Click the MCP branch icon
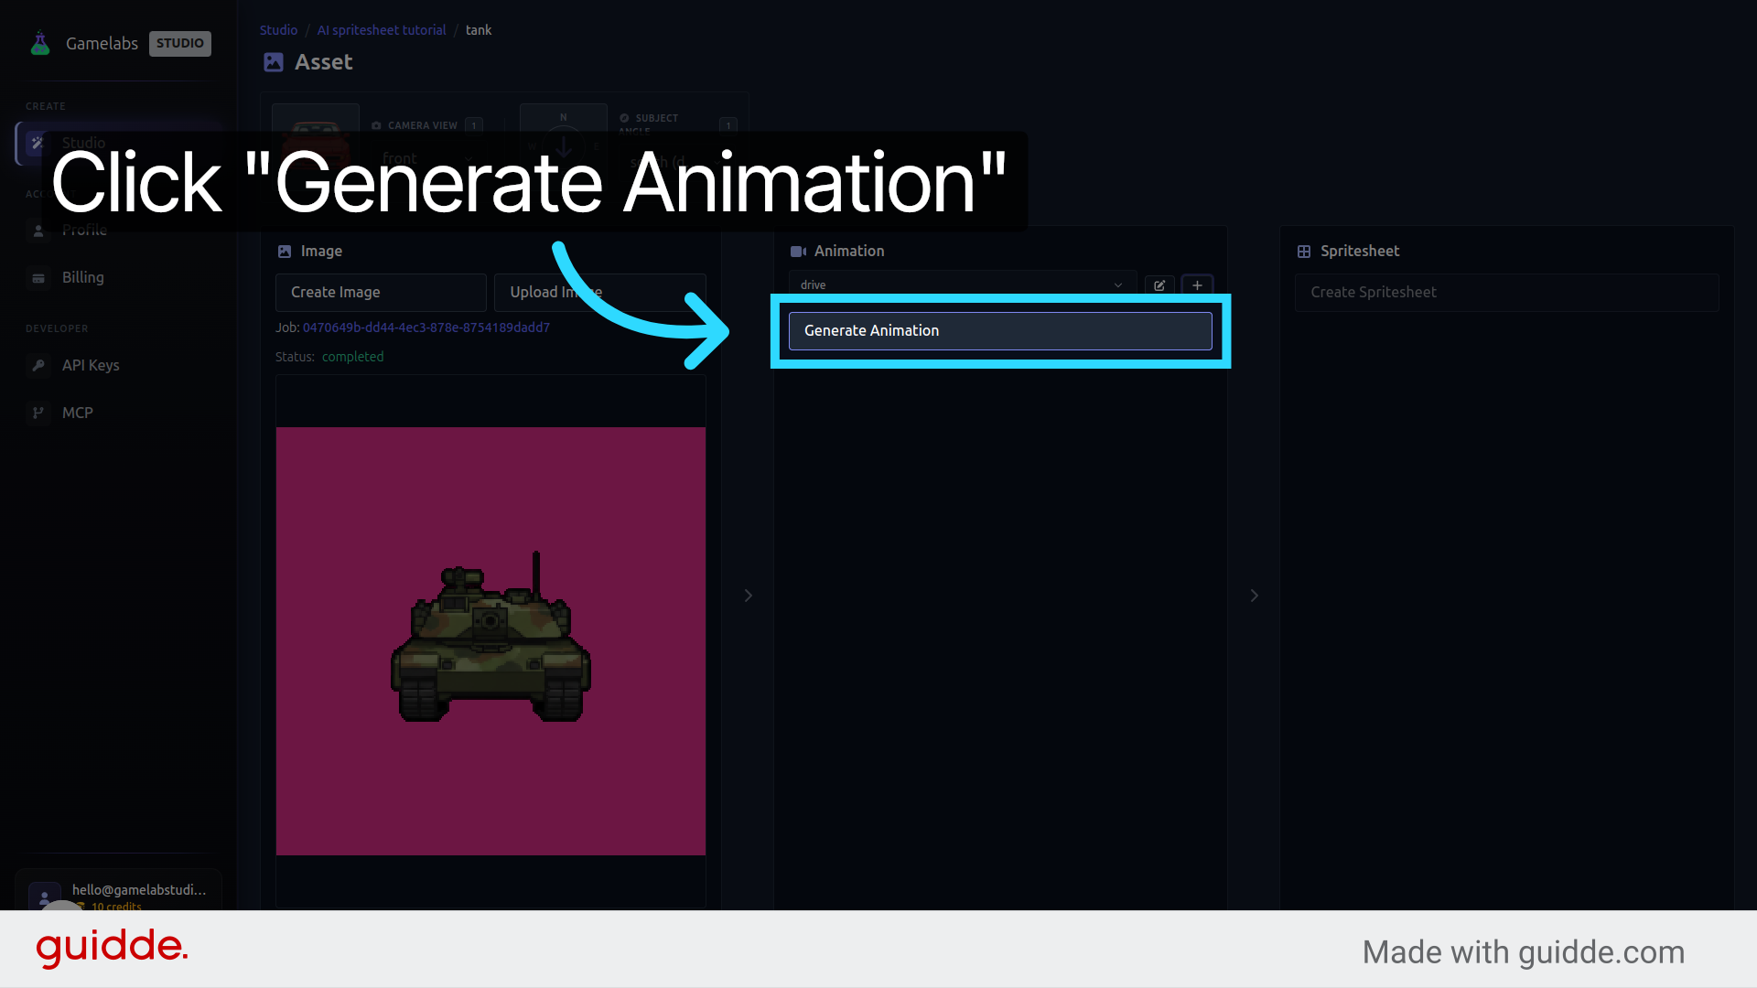 38,413
